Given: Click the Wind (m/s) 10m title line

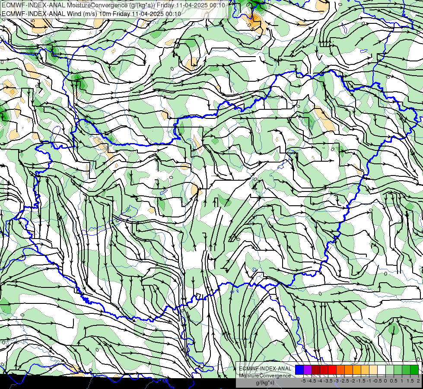Looking at the screenshot, I should (91, 13).
